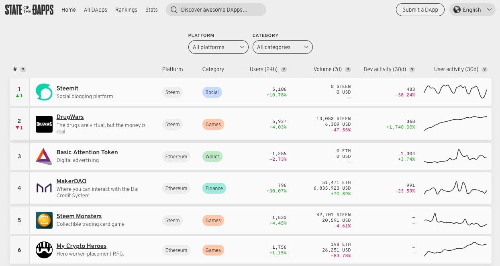Screen dimensions: 500x266
Task: Click the help icon beside Users (24h)
Action: 284,70
